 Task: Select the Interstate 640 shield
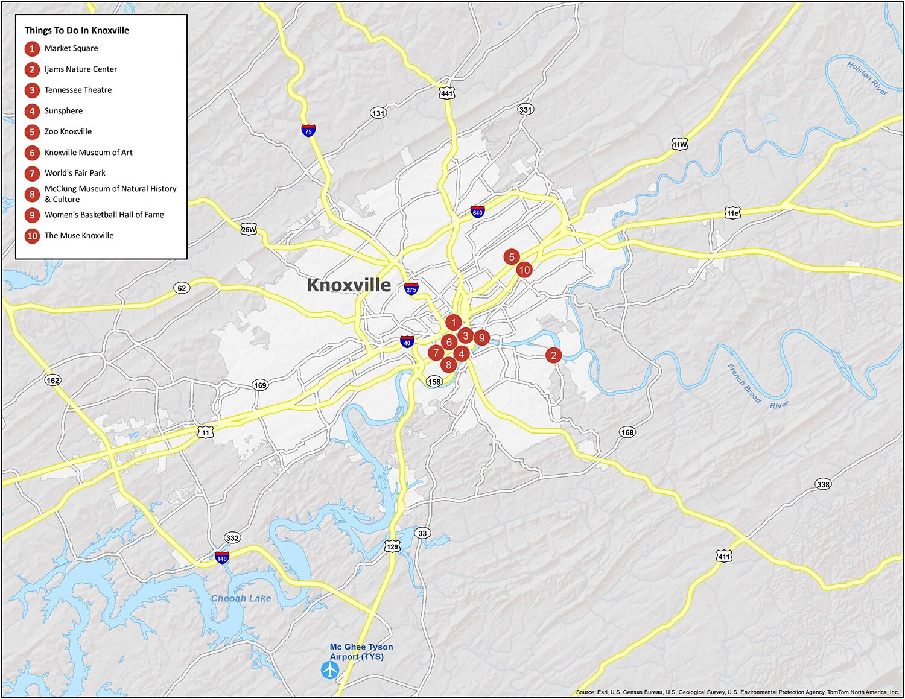[x=477, y=212]
